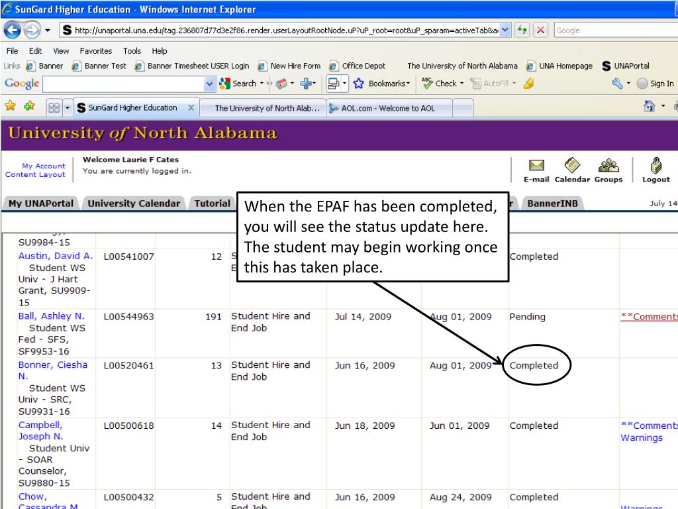The image size is (678, 509).
Task: Click the Home page house icon
Action: (x=649, y=106)
